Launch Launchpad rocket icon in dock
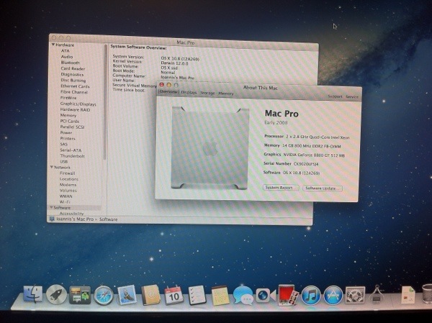 (x=56, y=295)
